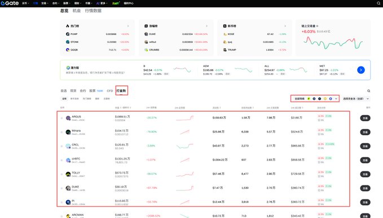Open the Gate logo home link

click(x=10, y=3)
